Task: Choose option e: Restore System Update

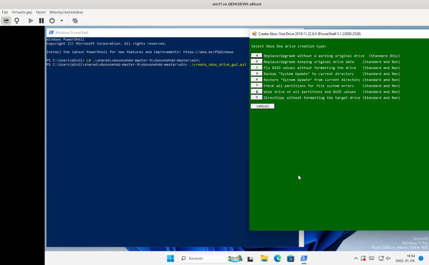Action: tap(256, 79)
